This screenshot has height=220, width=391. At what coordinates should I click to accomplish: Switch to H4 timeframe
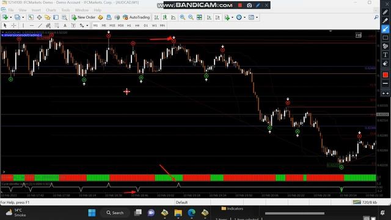click(137, 26)
